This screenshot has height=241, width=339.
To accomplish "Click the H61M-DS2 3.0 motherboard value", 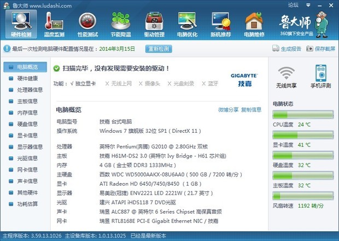I will [x=163, y=156].
